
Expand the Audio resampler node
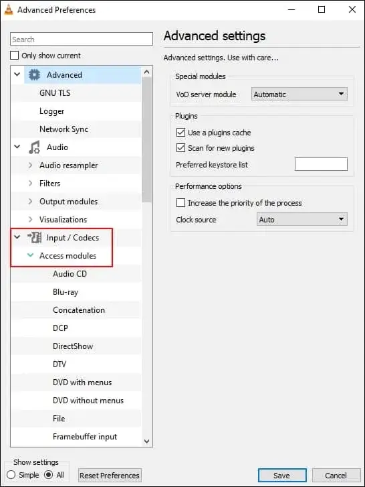[x=30, y=165]
